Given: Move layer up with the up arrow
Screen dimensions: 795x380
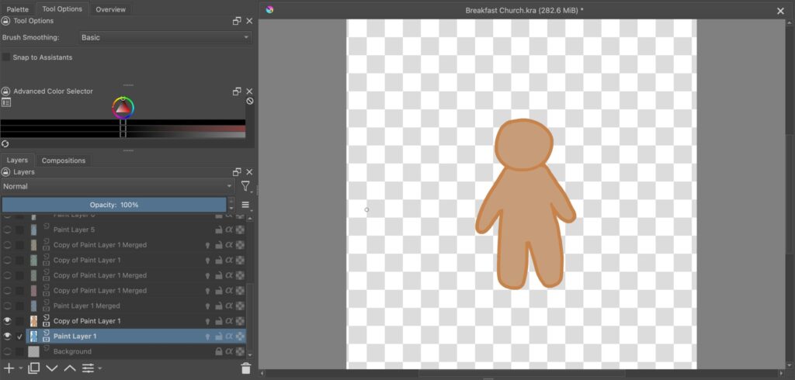Looking at the screenshot, I should (70, 368).
